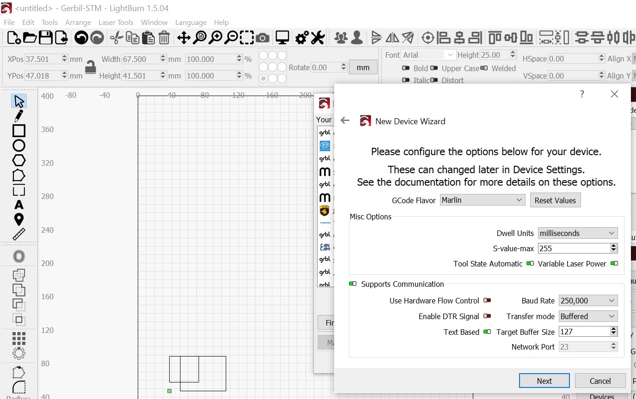Select the Rectangle tool
Screen dimensions: 636x399
click(19, 131)
